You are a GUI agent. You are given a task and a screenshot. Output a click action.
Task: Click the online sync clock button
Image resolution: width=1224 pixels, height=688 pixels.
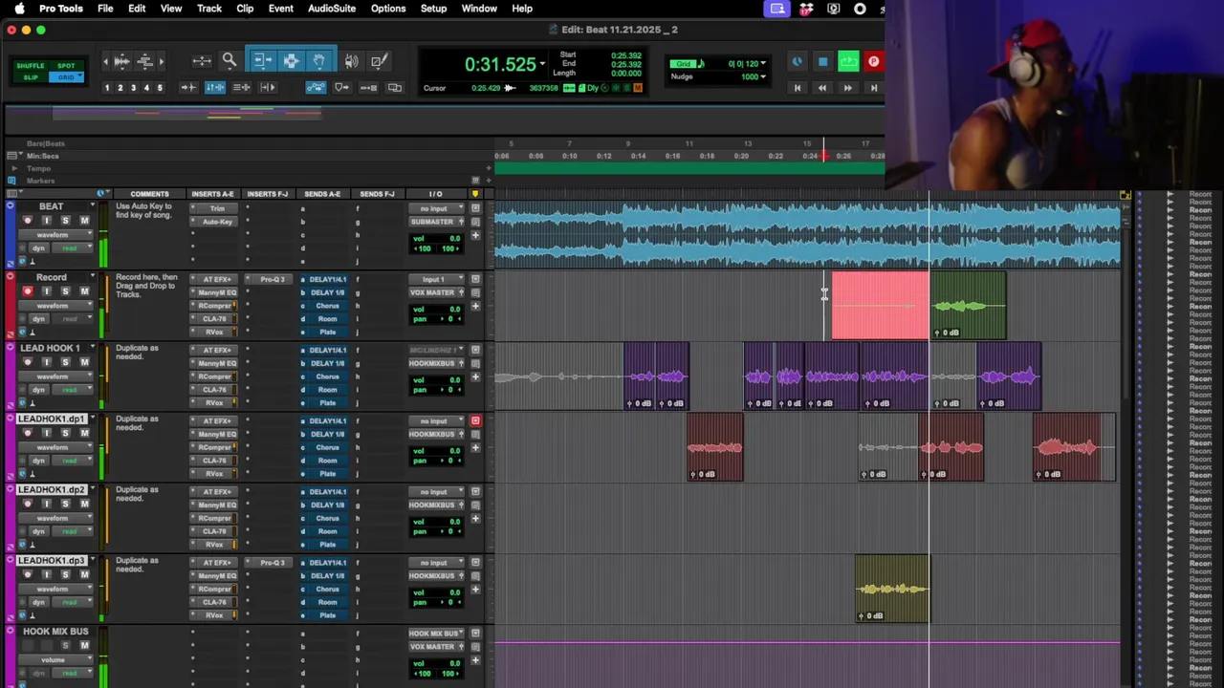[x=797, y=62]
